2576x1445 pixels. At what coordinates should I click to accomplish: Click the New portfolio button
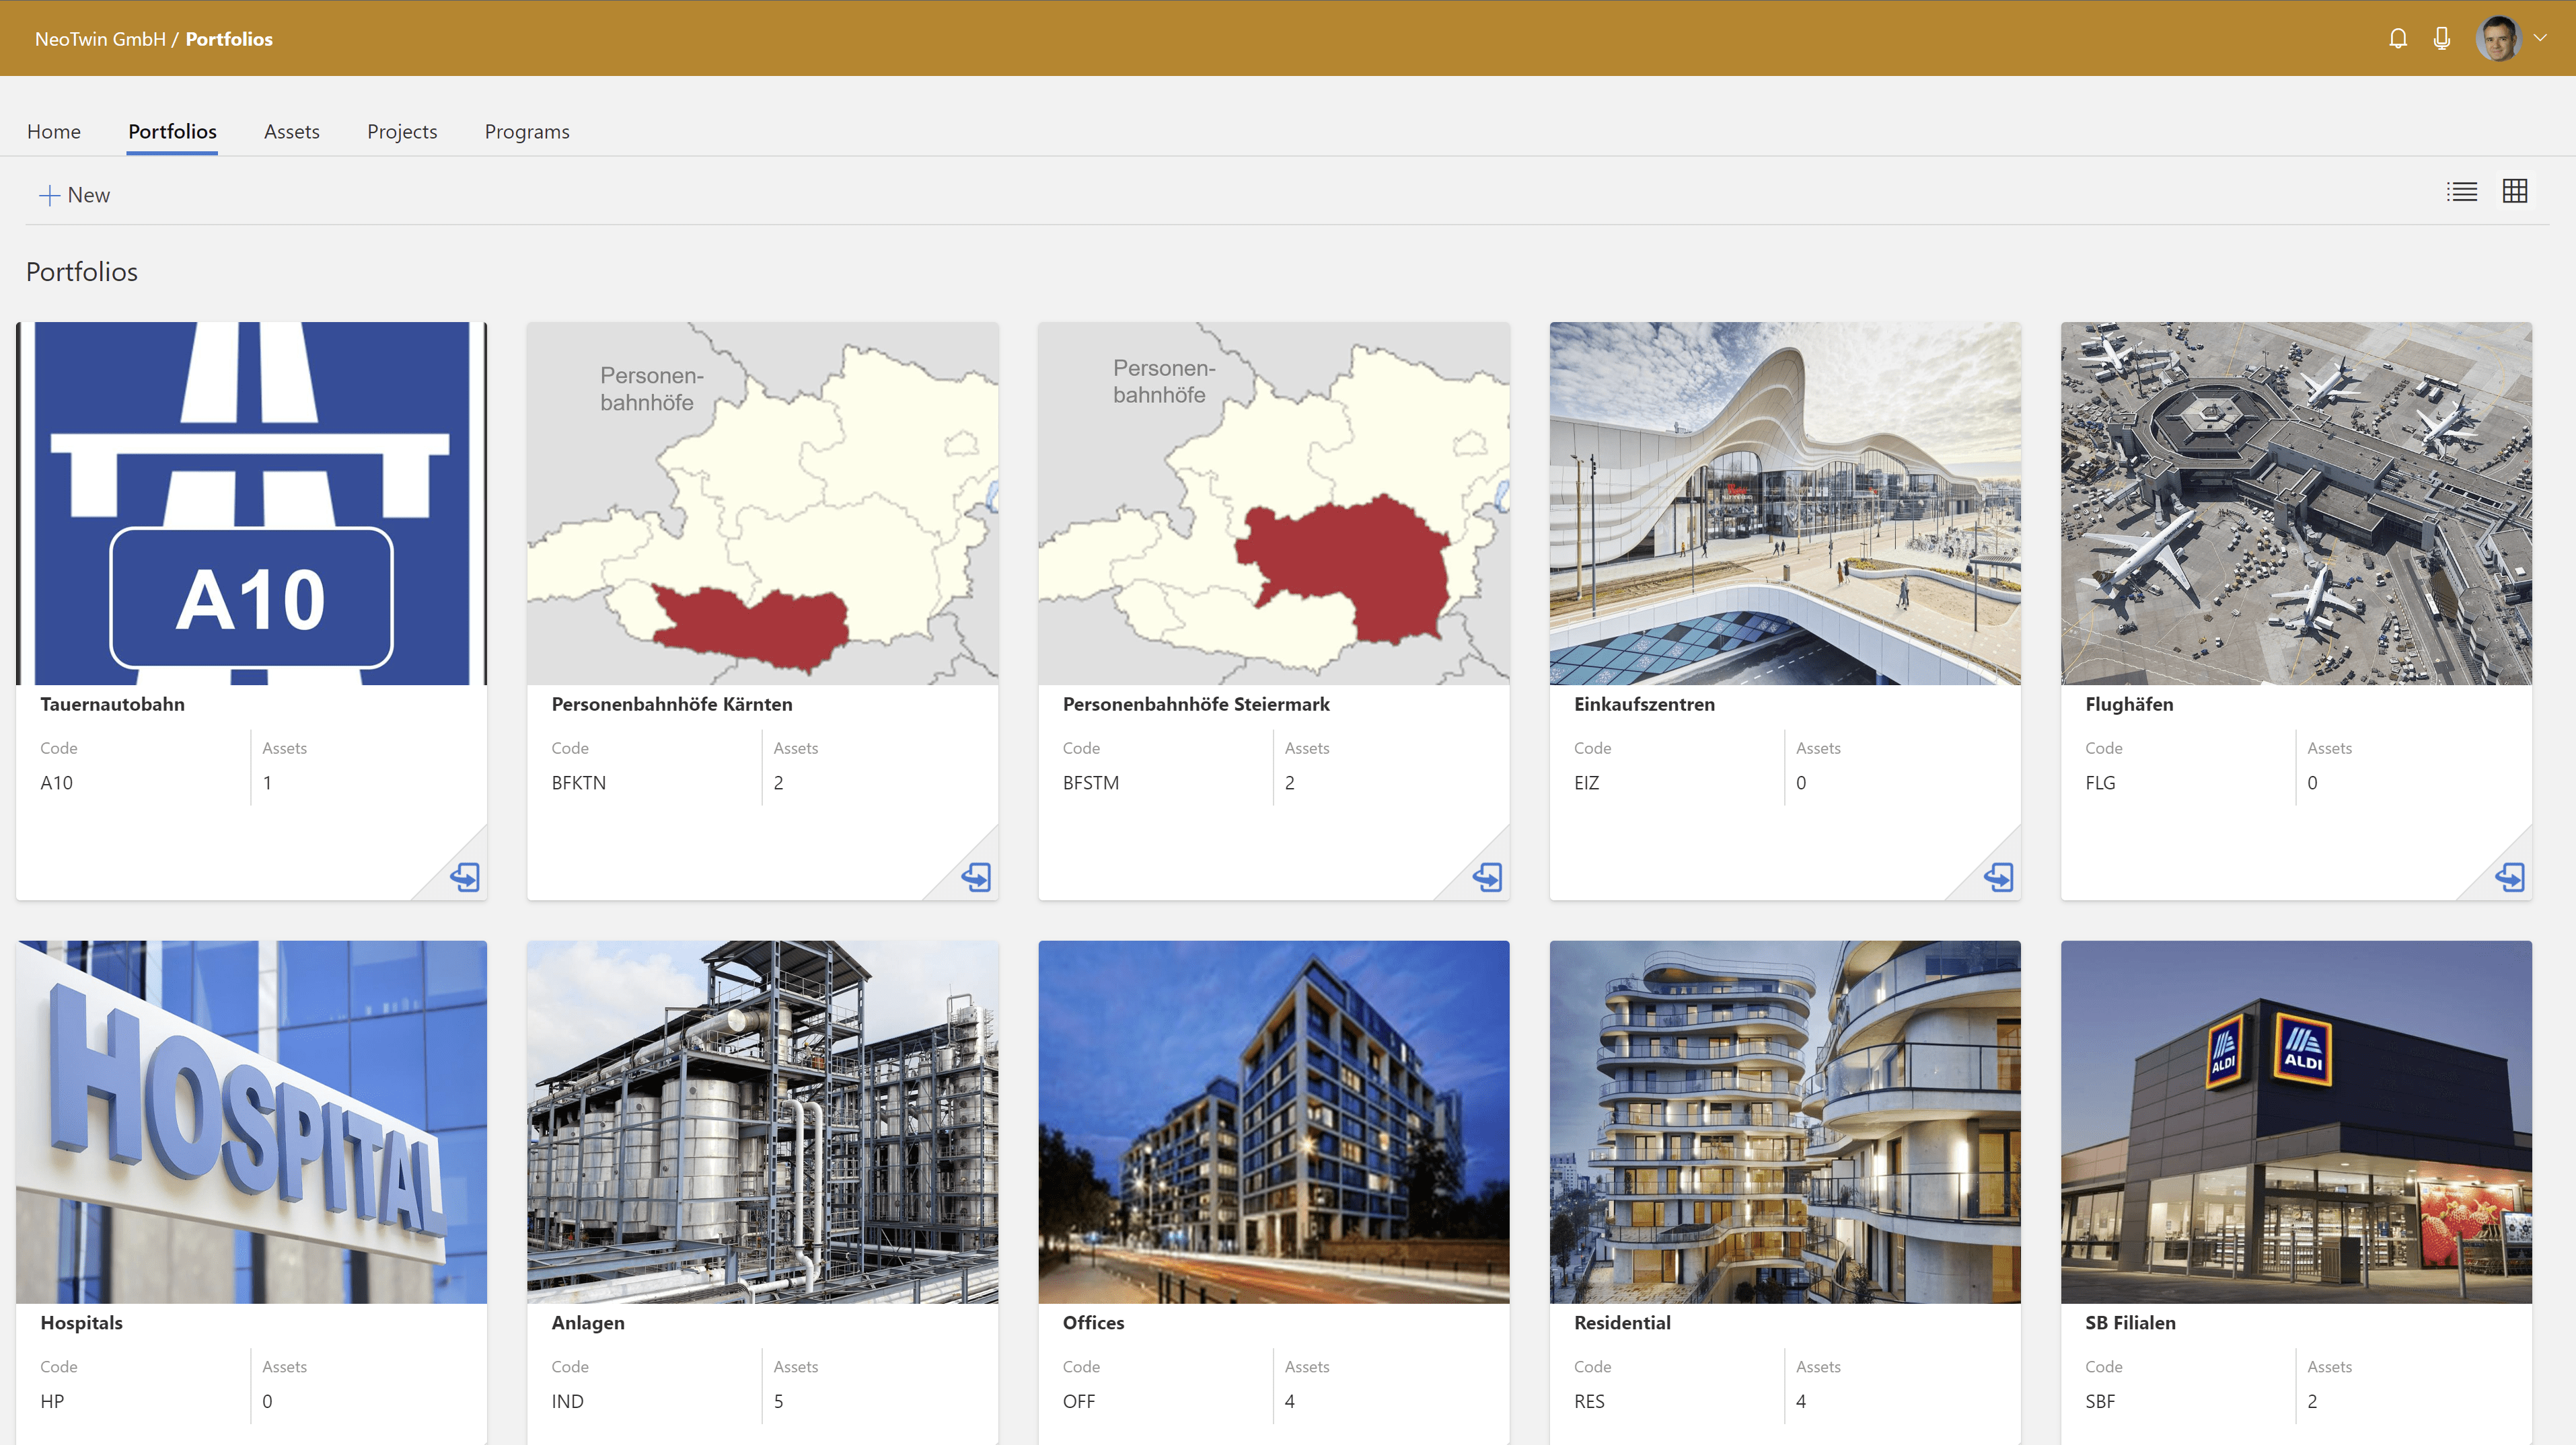pyautogui.click(x=75, y=195)
